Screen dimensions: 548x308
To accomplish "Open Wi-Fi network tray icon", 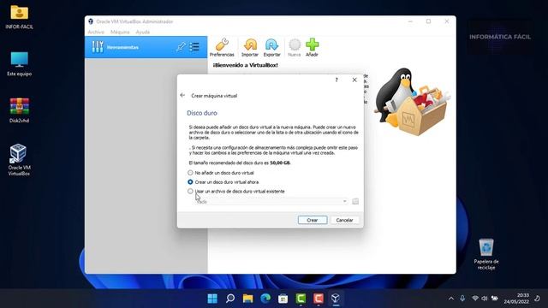I will click(475, 299).
